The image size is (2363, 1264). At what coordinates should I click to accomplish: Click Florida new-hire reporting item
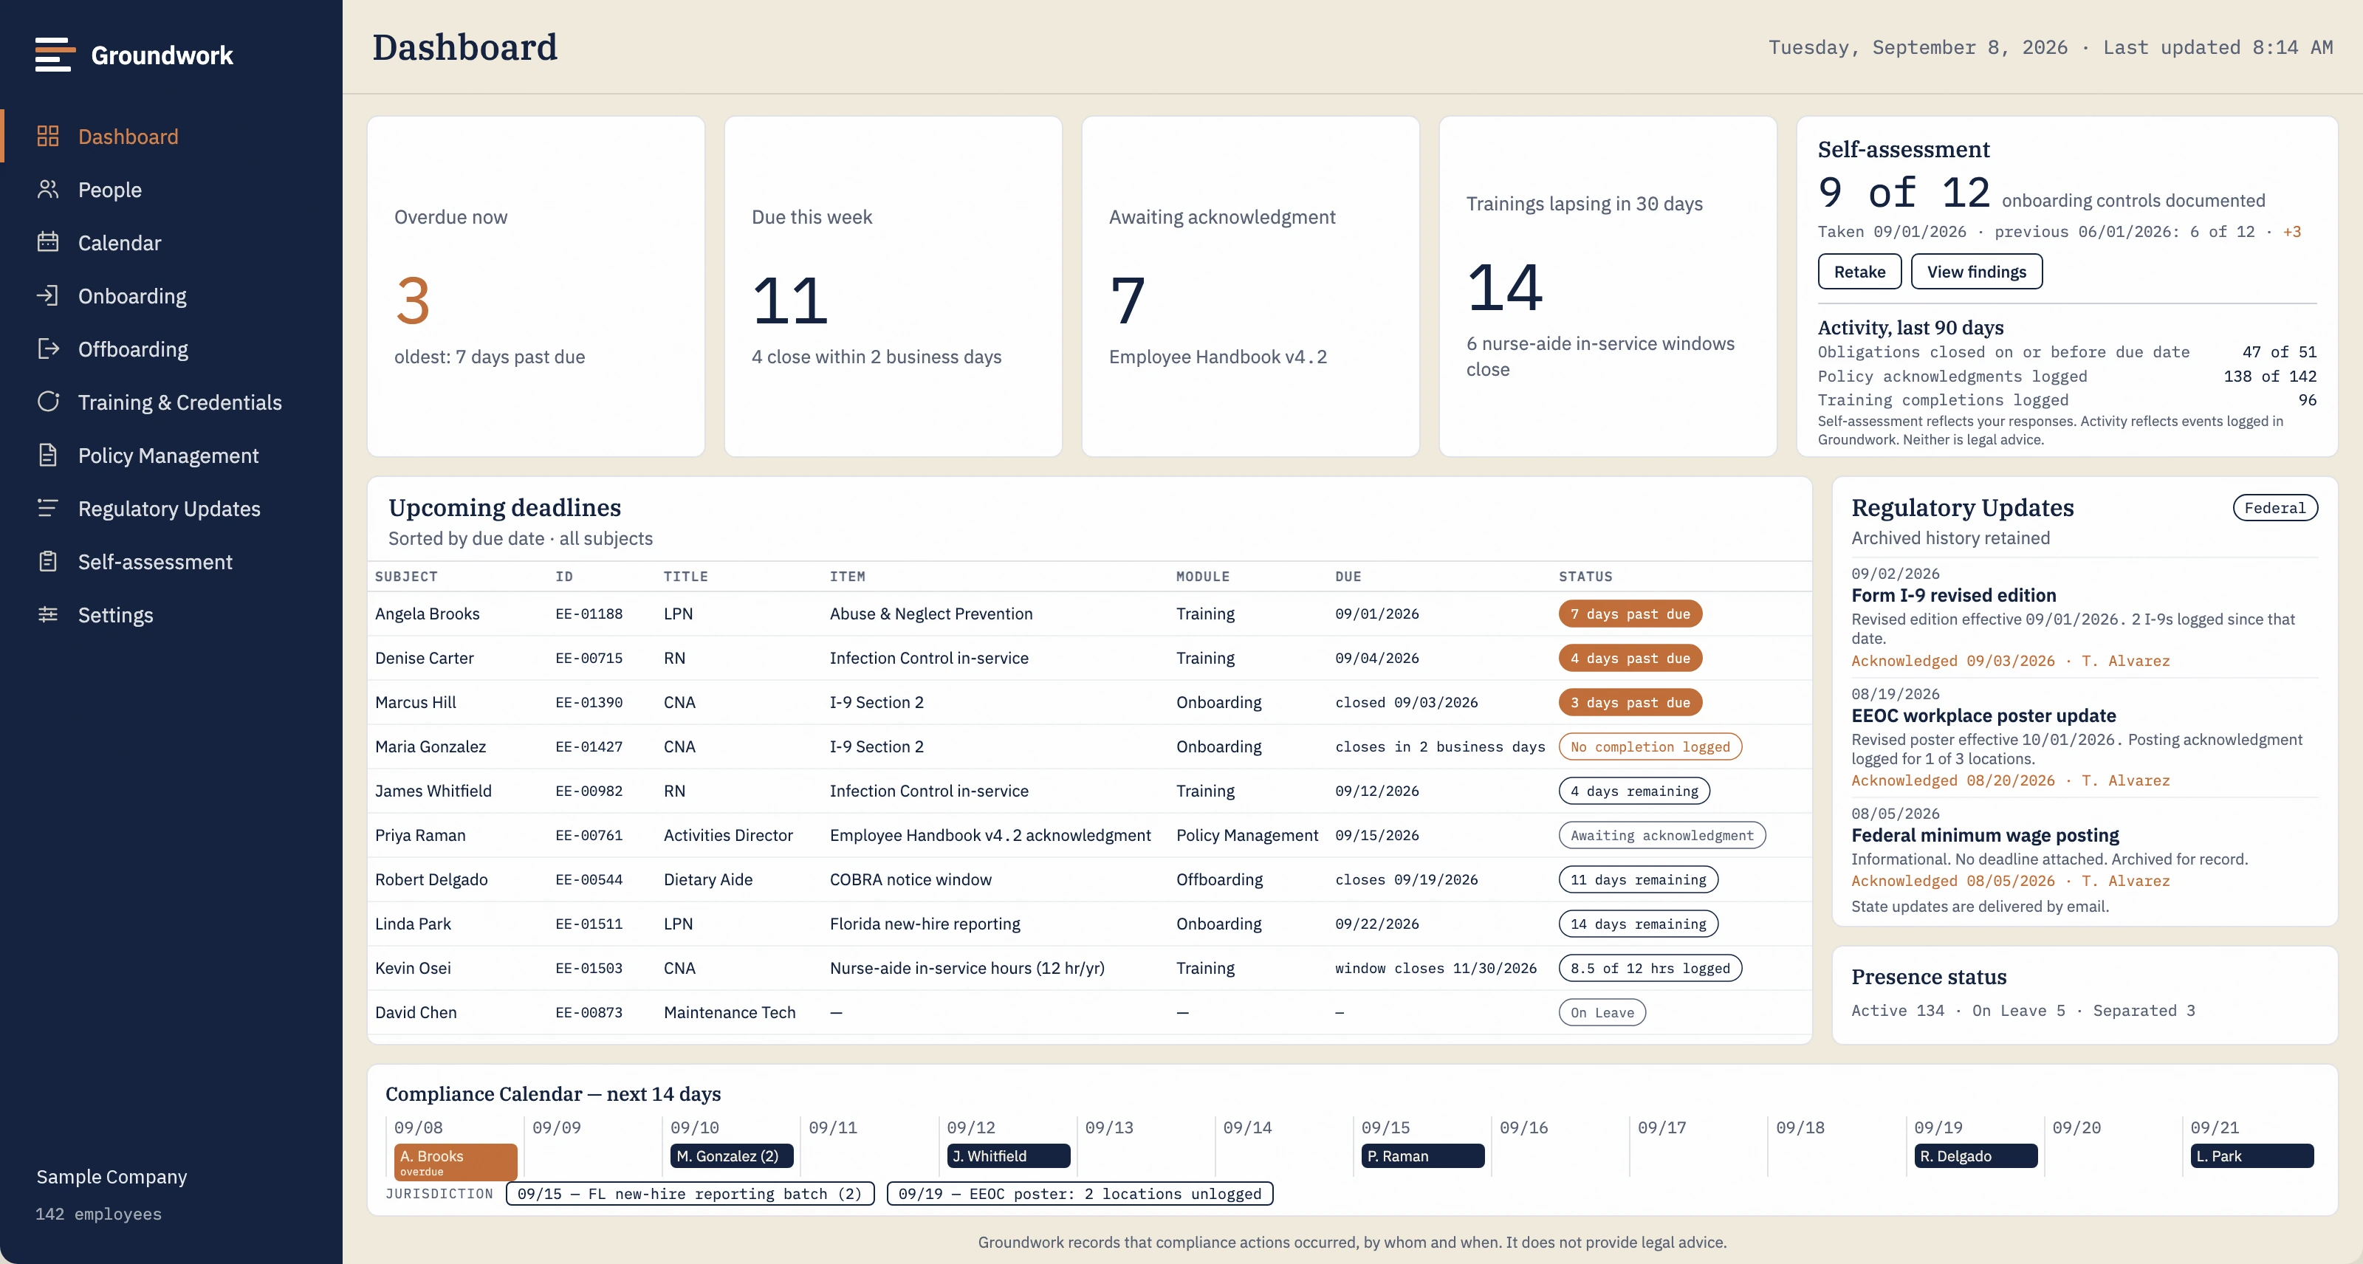[x=925, y=924]
